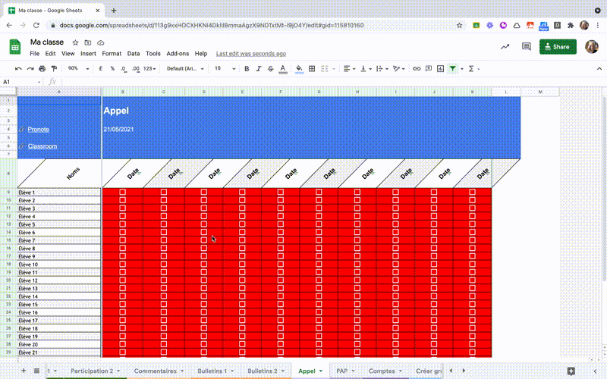Click the Bold formatting icon

[x=247, y=69]
